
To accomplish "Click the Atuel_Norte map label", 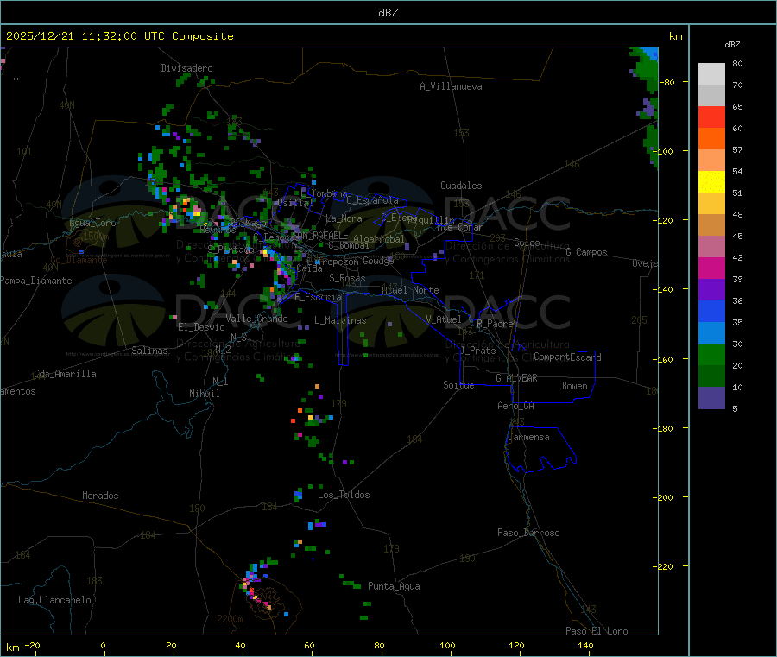I will [410, 290].
